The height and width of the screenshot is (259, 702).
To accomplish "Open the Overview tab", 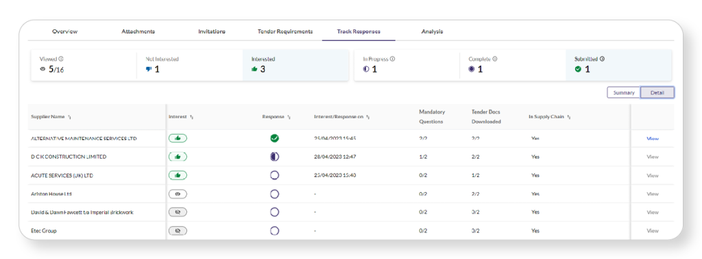I will [x=64, y=31].
